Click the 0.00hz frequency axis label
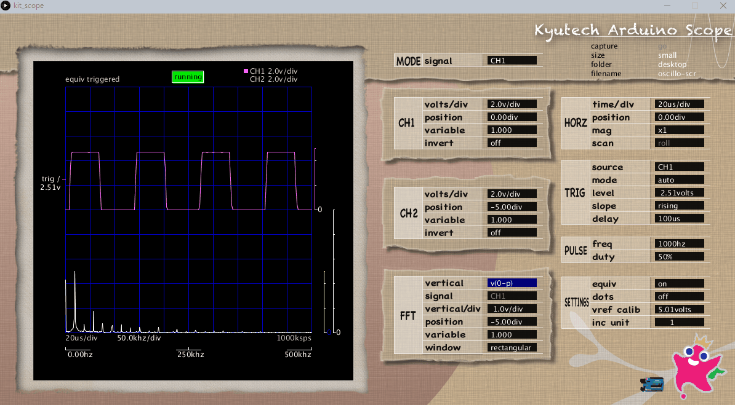The width and height of the screenshot is (735, 405). [80, 355]
